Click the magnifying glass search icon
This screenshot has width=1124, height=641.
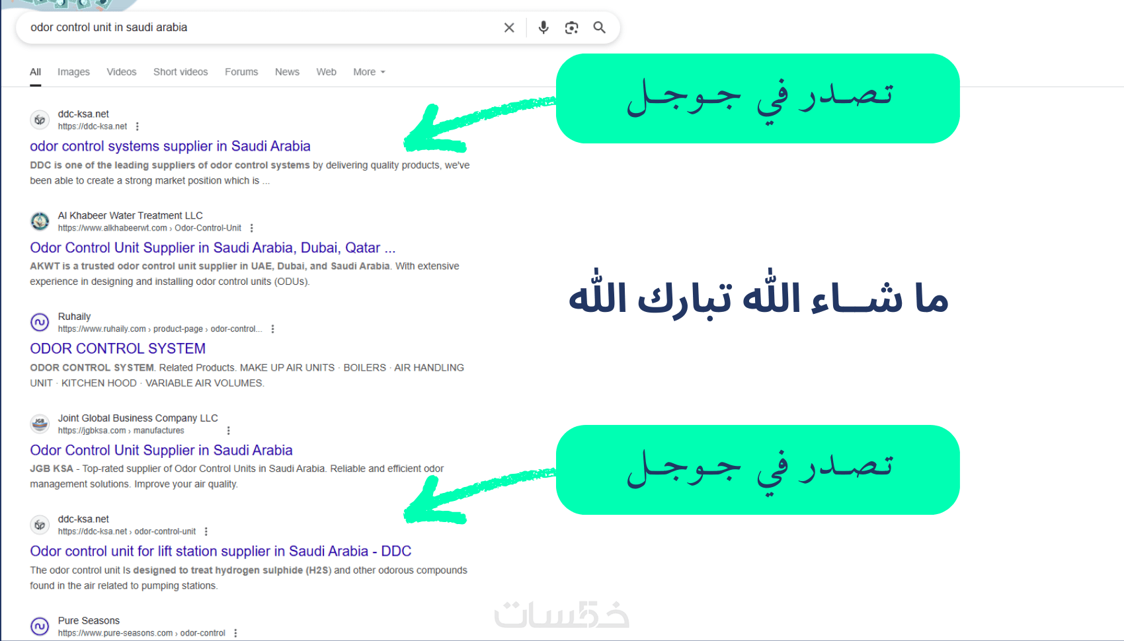tap(600, 28)
